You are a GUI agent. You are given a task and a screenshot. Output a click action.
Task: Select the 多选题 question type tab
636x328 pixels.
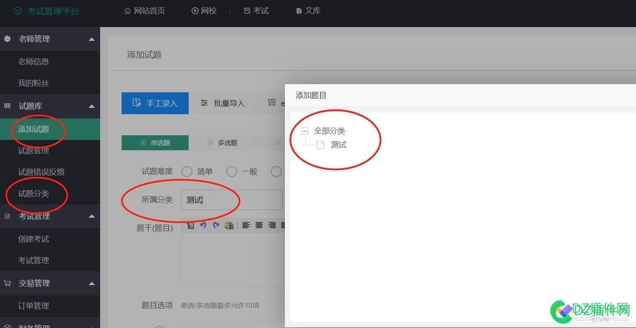[223, 143]
